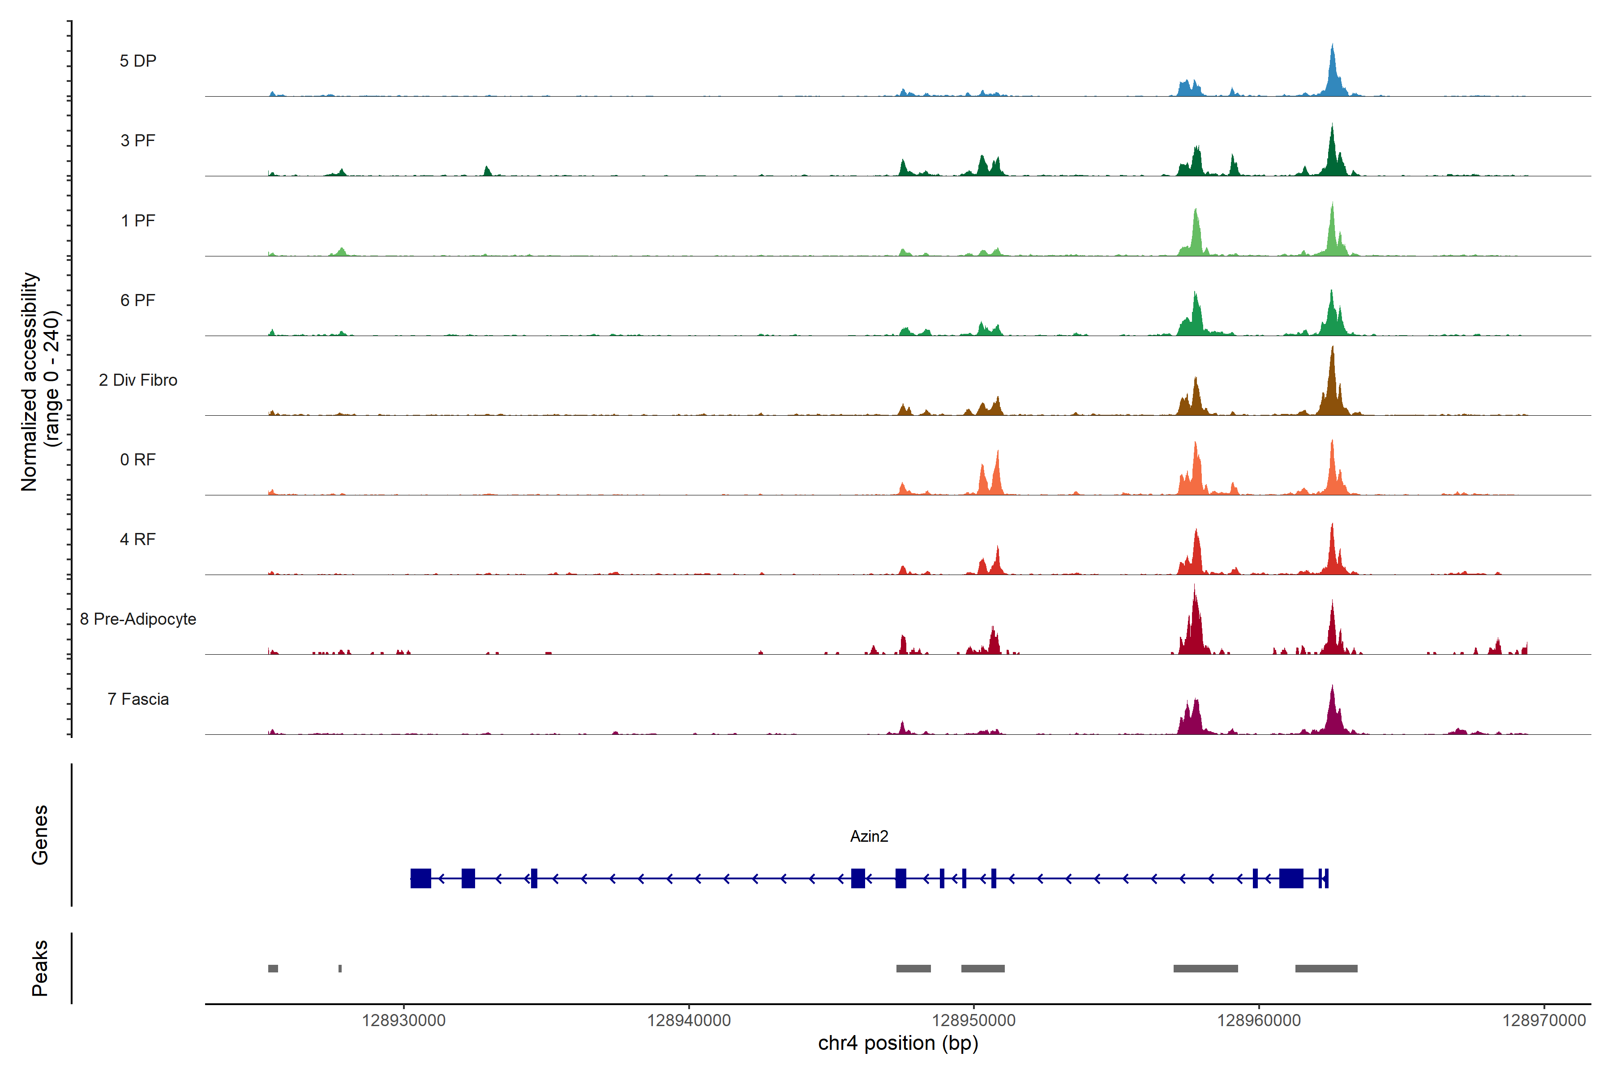
Task: Click the axis tick label 128970000
Action: [1544, 1021]
